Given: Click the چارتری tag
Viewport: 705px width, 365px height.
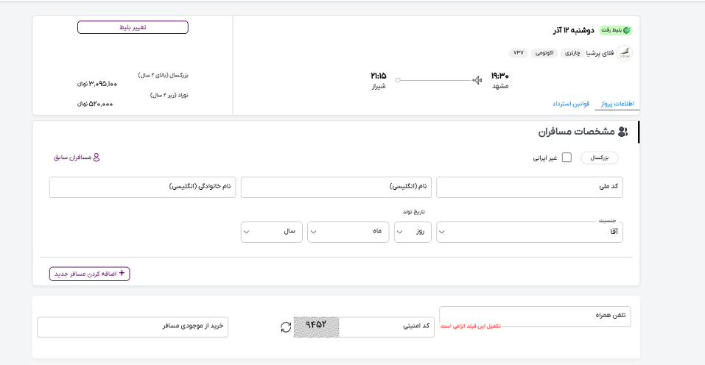Looking at the screenshot, I should [572, 53].
